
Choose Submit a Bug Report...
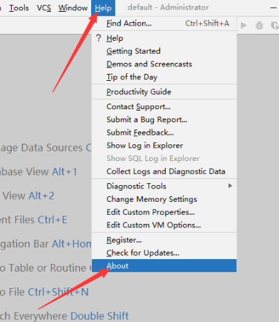164,120
